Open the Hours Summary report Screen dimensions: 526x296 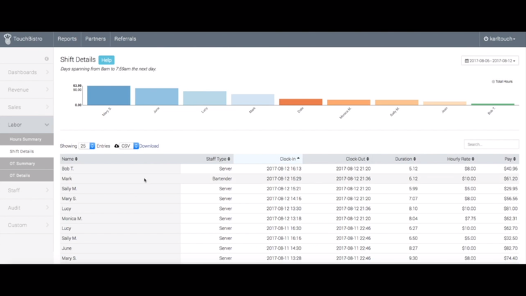27,139
